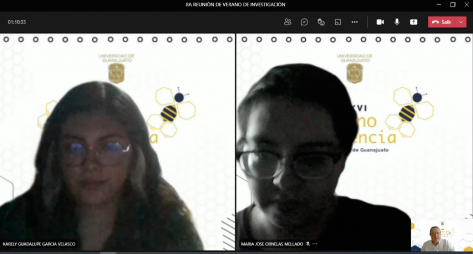Click the self-view thumbnail in the corner
473x254 pixels.
coord(441,235)
